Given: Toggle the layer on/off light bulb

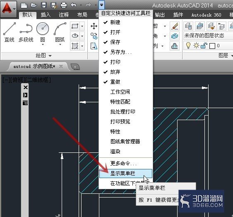Looking at the screenshot, I should pyautogui.click(x=188, y=46).
